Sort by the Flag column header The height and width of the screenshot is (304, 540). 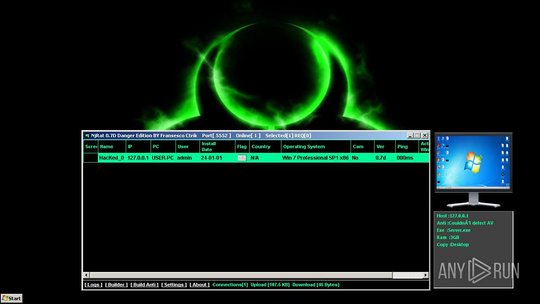point(242,147)
